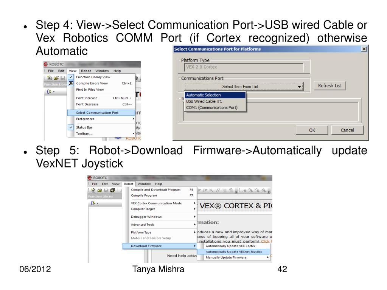Click the Open File folder icon in the upper ROBOTC window

click(56, 78)
